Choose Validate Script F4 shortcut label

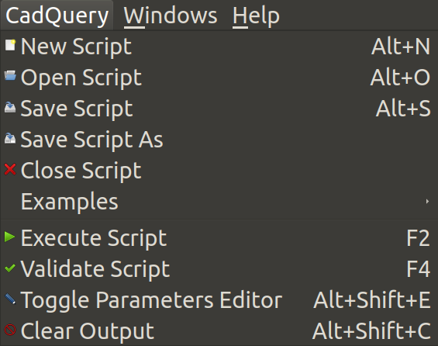pyautogui.click(x=418, y=269)
